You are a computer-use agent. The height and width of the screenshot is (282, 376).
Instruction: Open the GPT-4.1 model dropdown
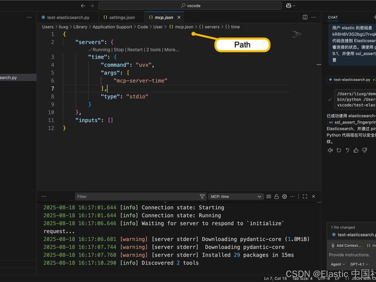(359, 264)
